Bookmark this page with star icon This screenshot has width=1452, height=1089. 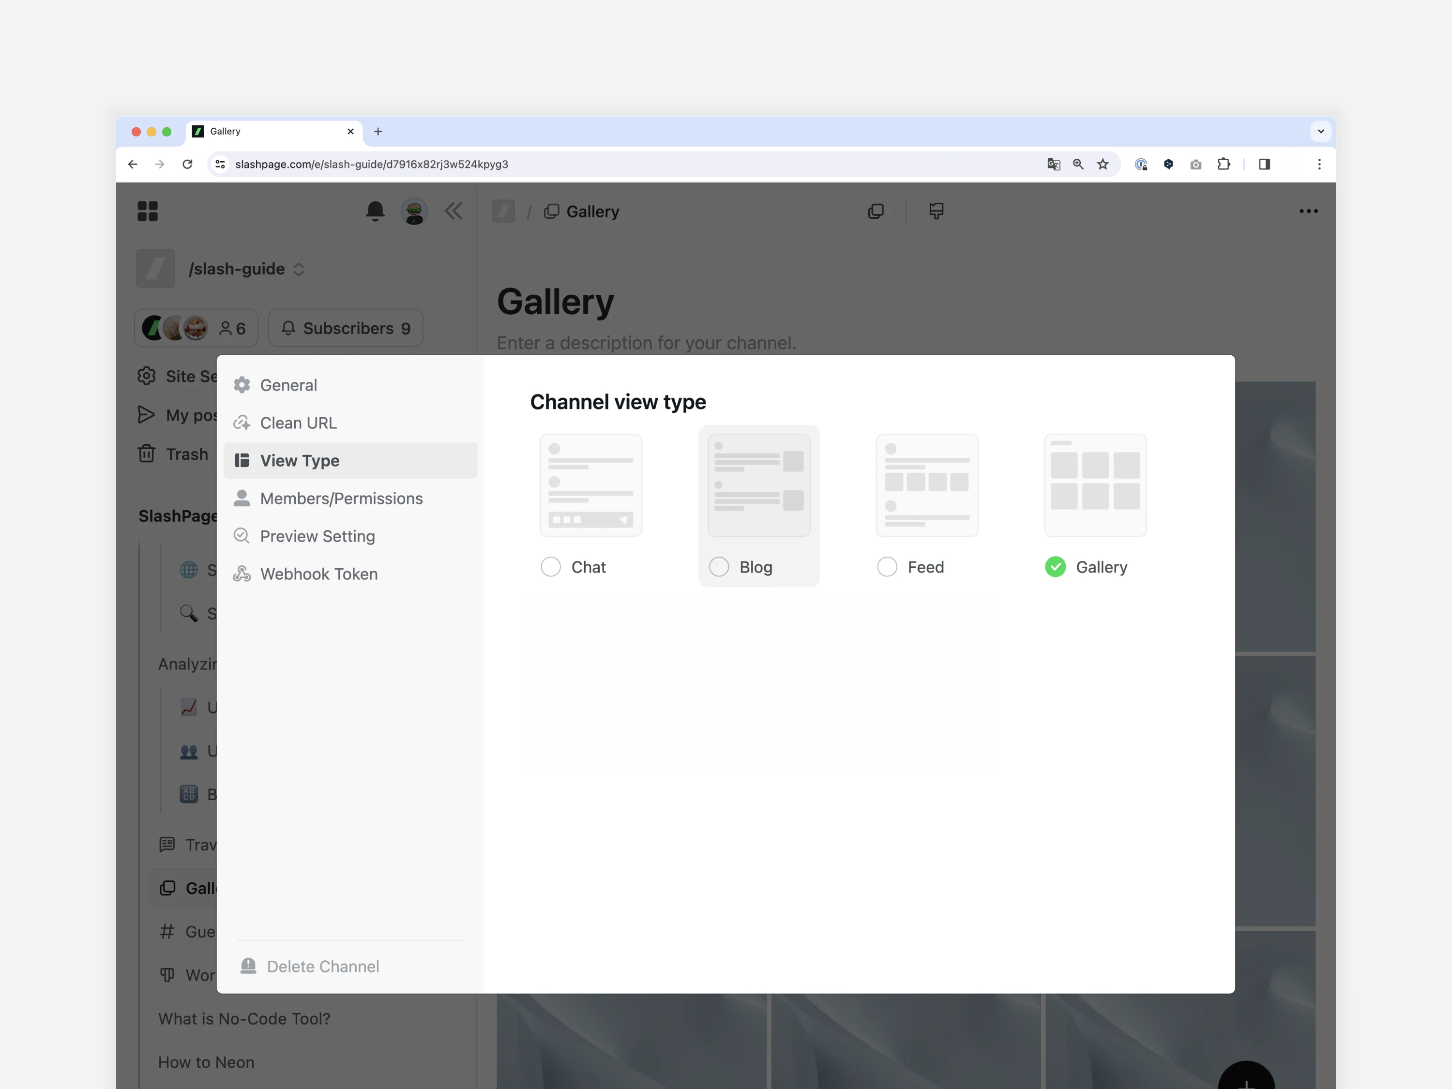[x=1103, y=164]
